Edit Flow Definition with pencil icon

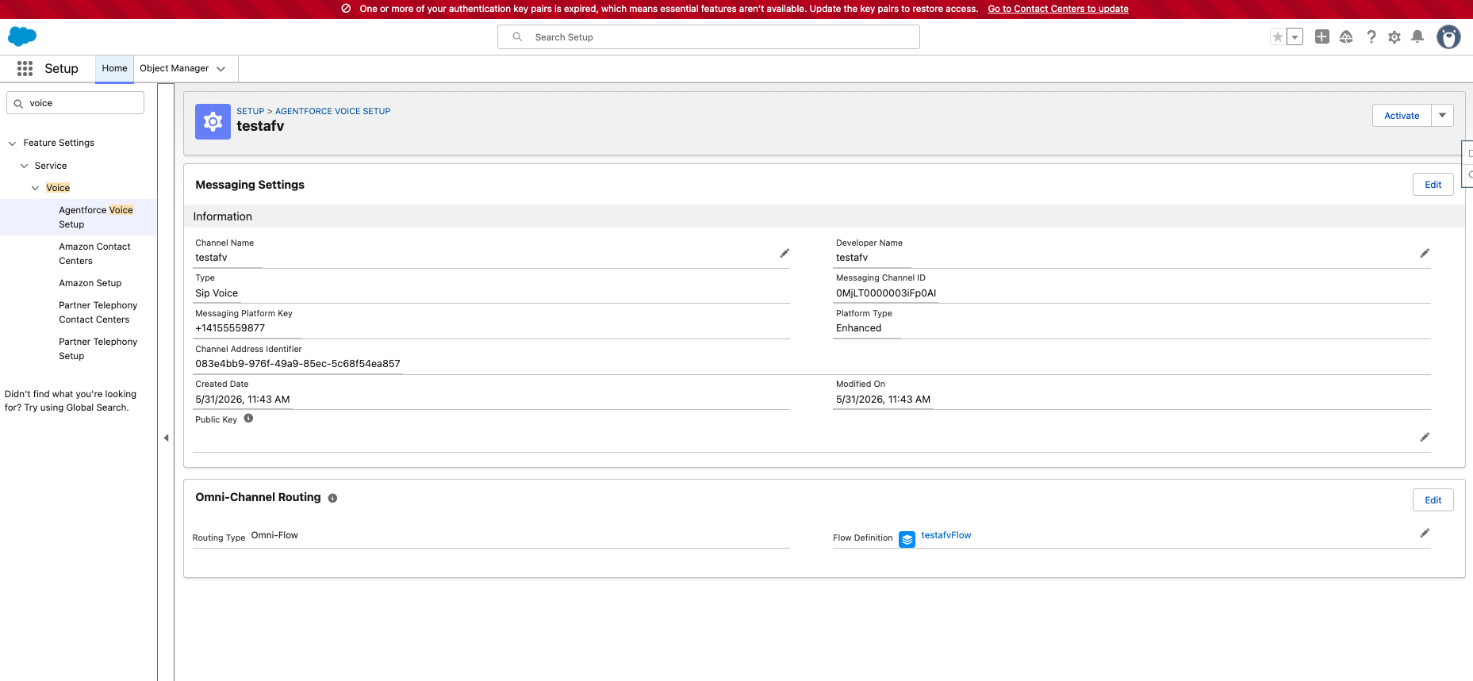coord(1425,533)
